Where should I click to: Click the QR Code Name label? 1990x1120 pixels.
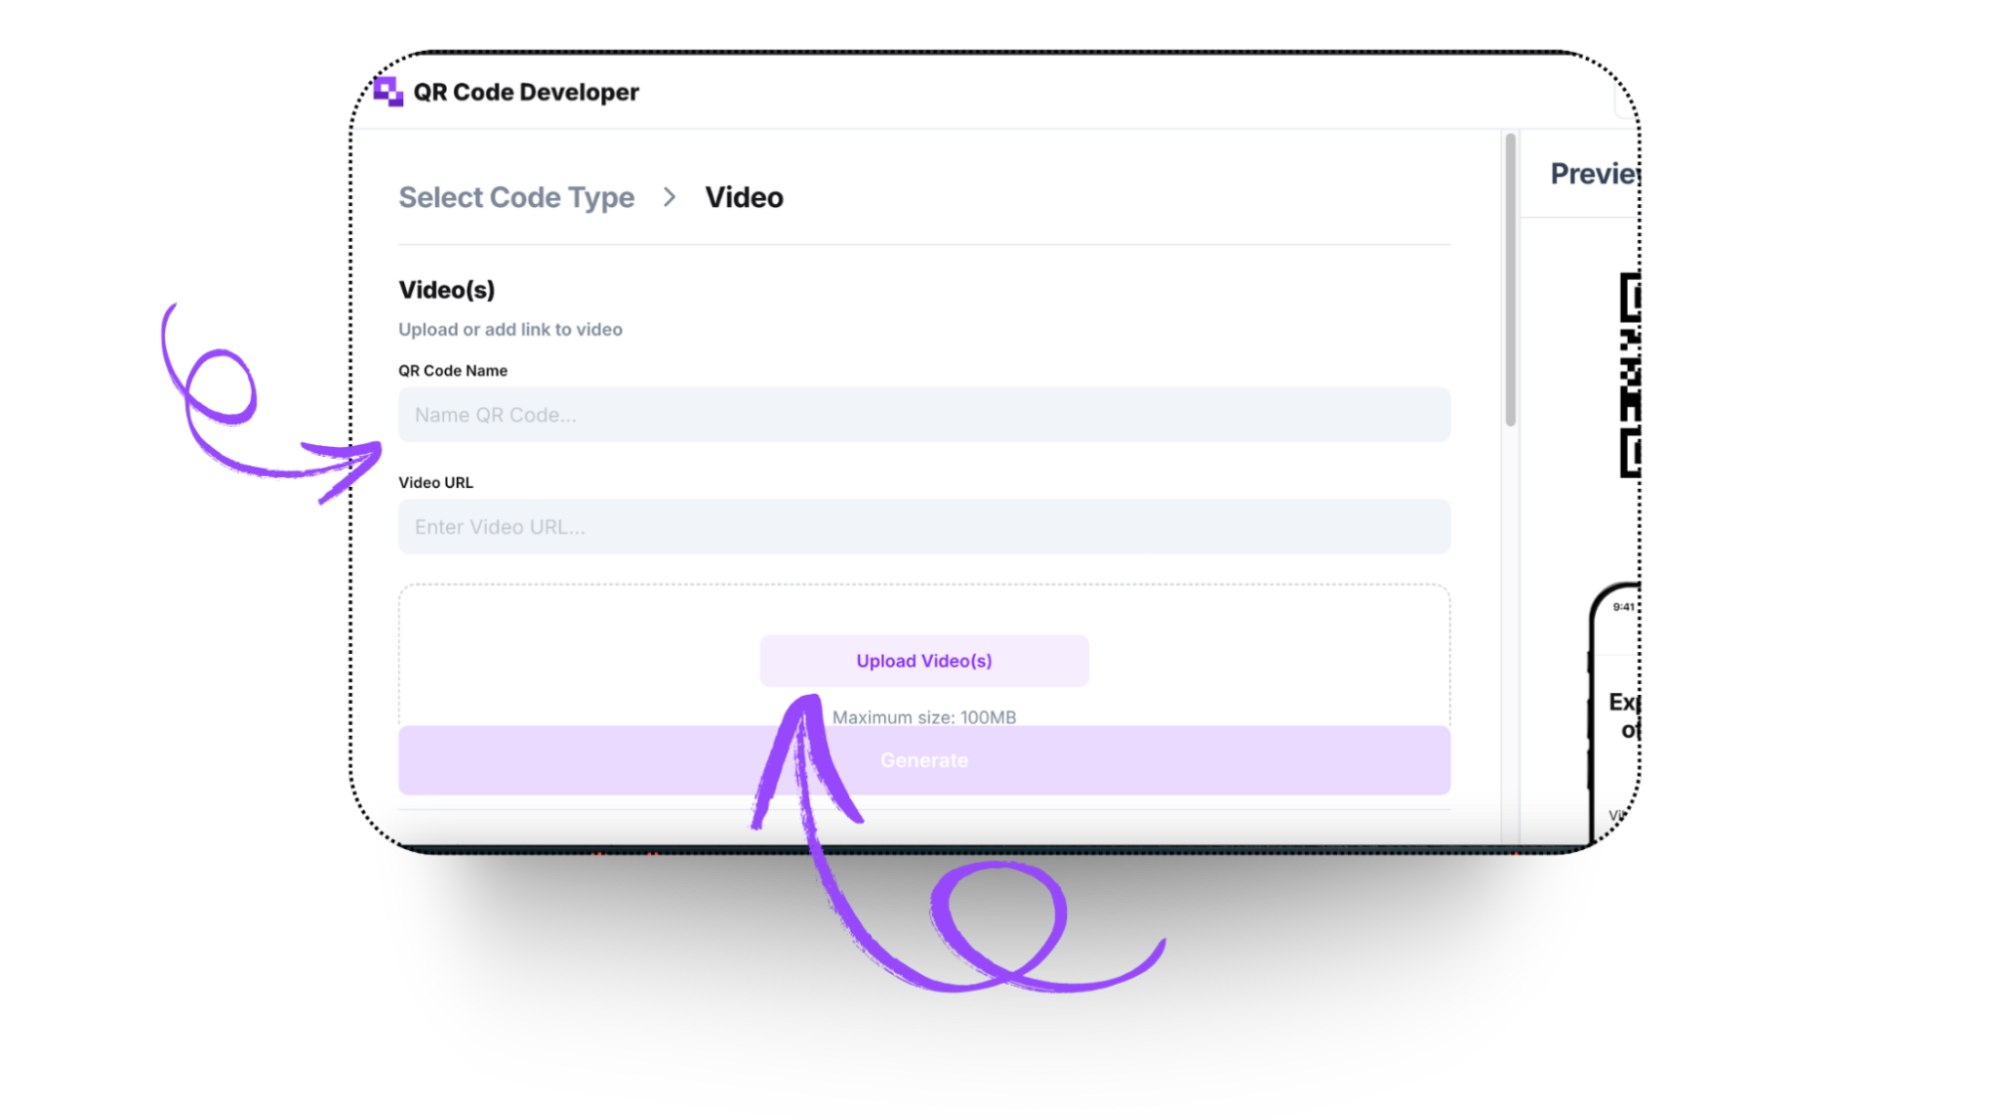[453, 370]
